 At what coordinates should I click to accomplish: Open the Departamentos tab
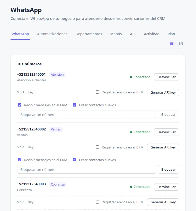click(x=89, y=34)
